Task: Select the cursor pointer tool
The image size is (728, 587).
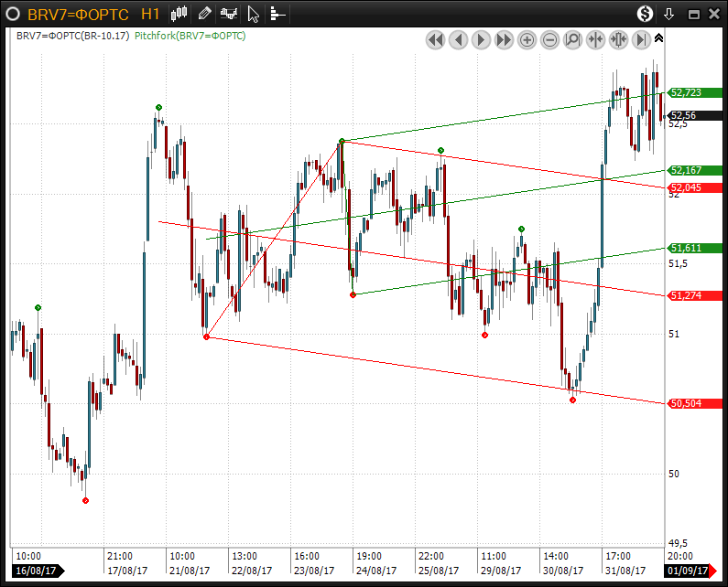Action: tap(254, 14)
